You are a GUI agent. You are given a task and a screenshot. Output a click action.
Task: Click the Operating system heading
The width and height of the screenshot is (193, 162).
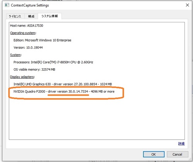(23, 33)
